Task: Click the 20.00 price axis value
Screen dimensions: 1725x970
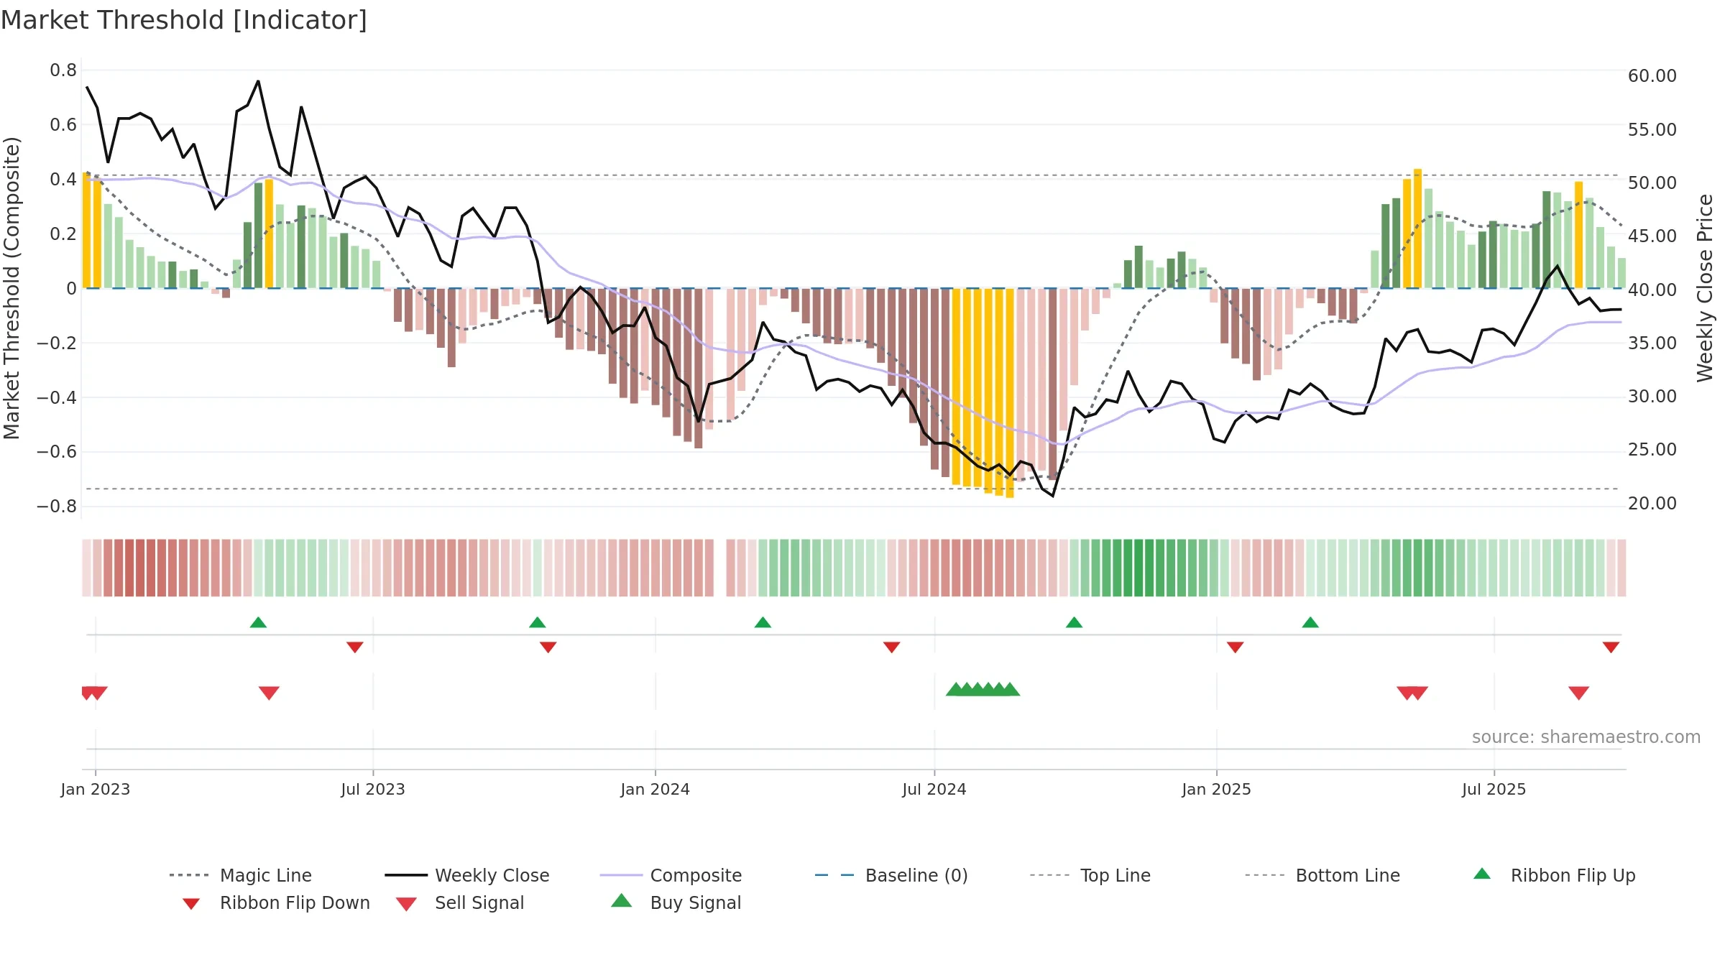Action: pos(1652,503)
